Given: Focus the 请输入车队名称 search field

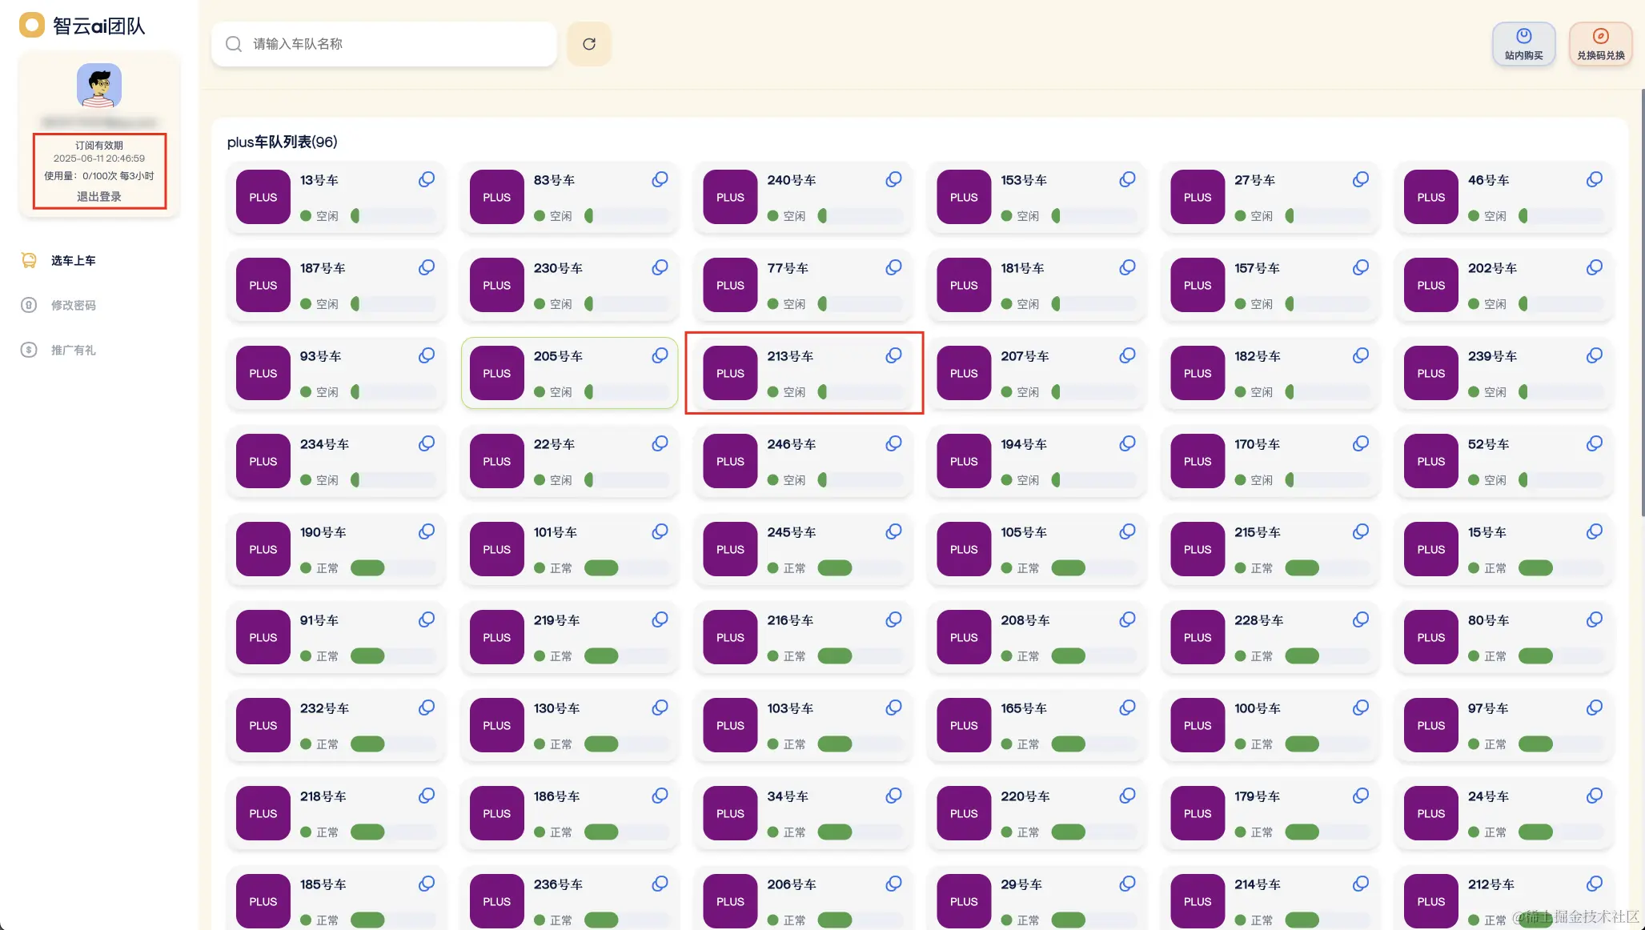Looking at the screenshot, I should (x=384, y=44).
